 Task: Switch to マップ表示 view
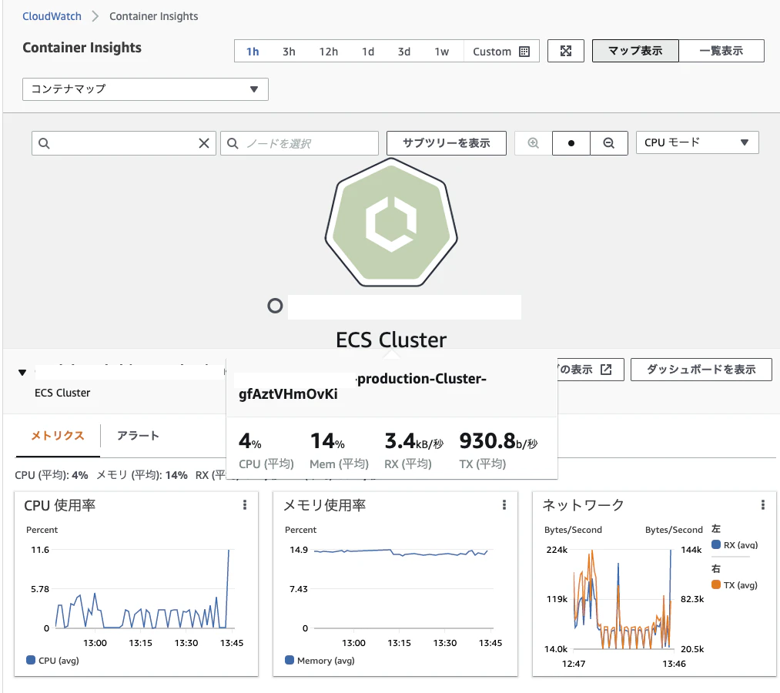635,51
